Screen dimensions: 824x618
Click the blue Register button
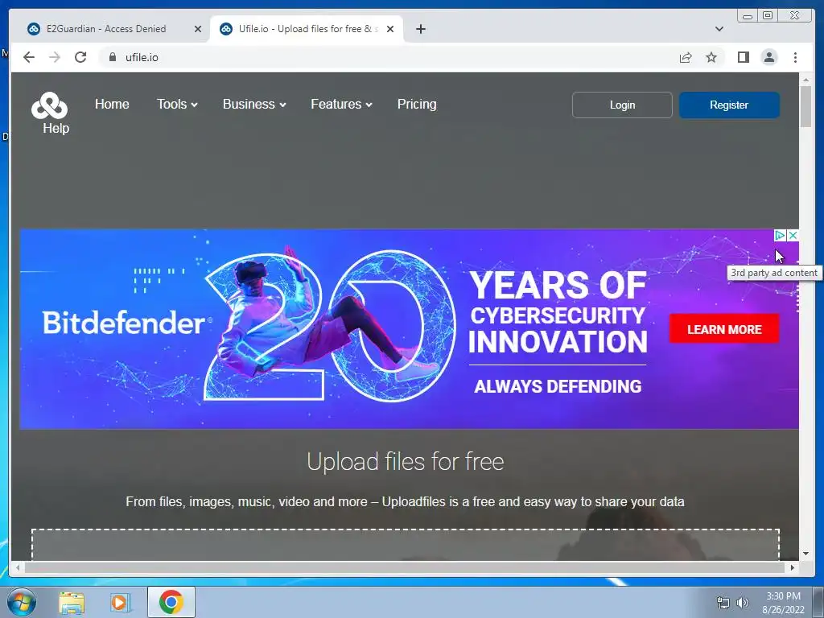(x=729, y=105)
